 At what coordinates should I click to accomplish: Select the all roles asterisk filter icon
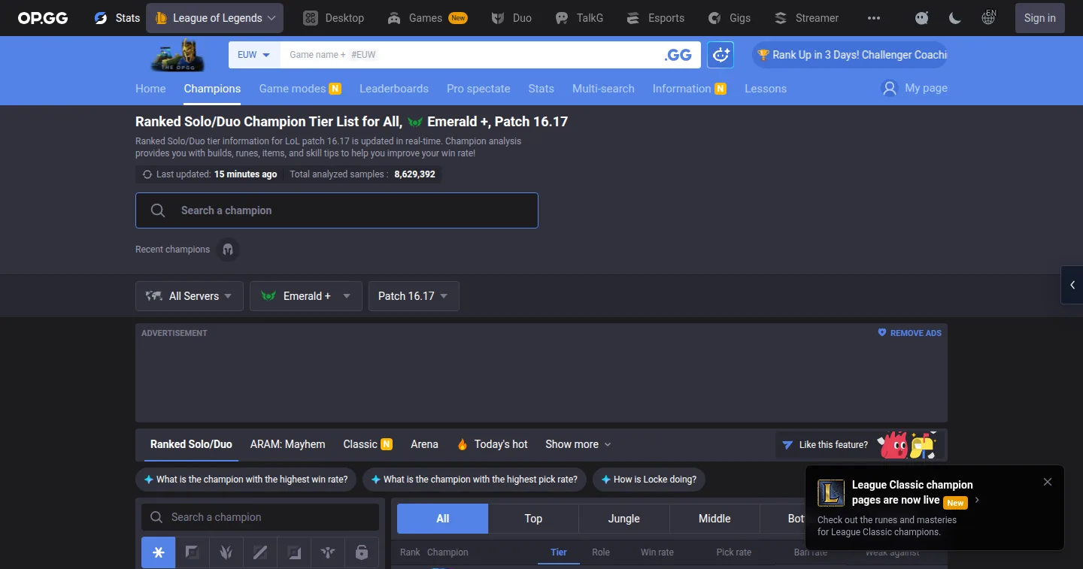pyautogui.click(x=158, y=552)
